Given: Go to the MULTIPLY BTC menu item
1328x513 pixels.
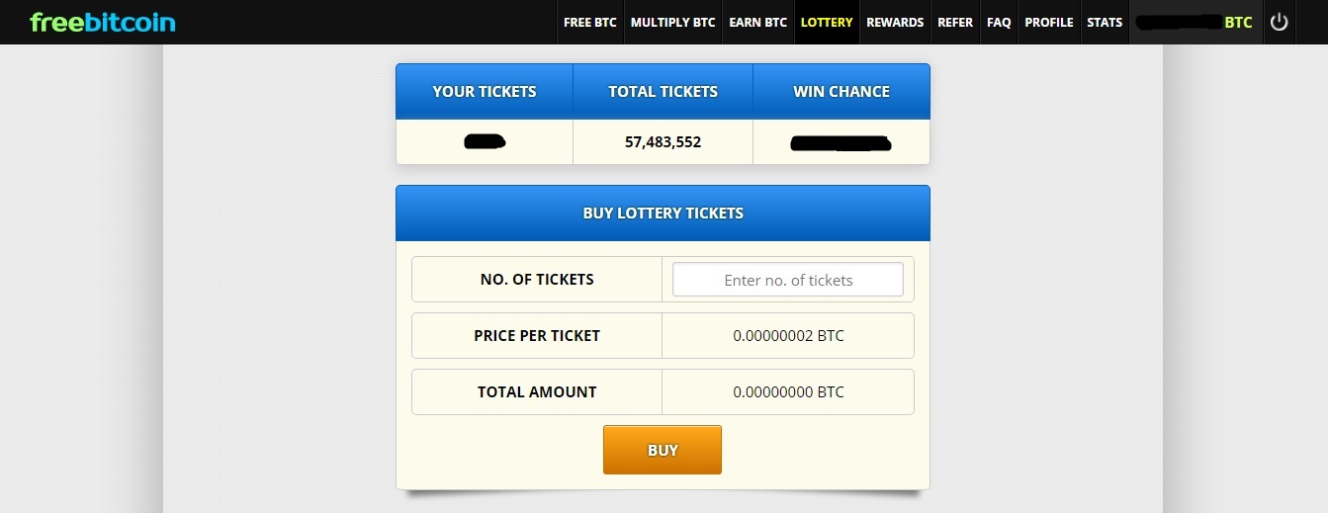Looking at the screenshot, I should pyautogui.click(x=672, y=22).
